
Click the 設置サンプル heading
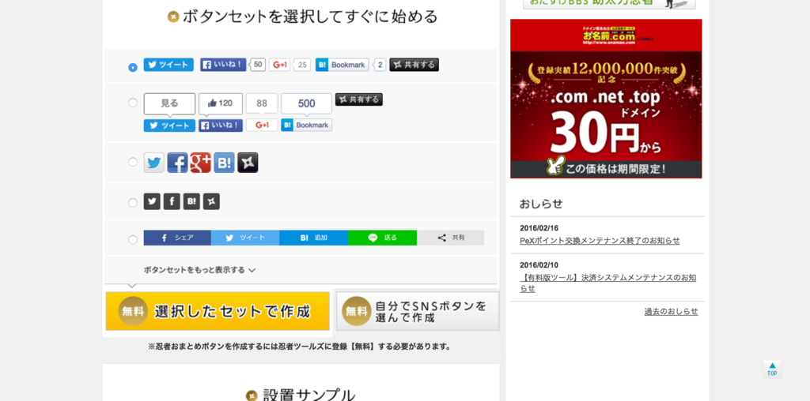[x=309, y=395]
